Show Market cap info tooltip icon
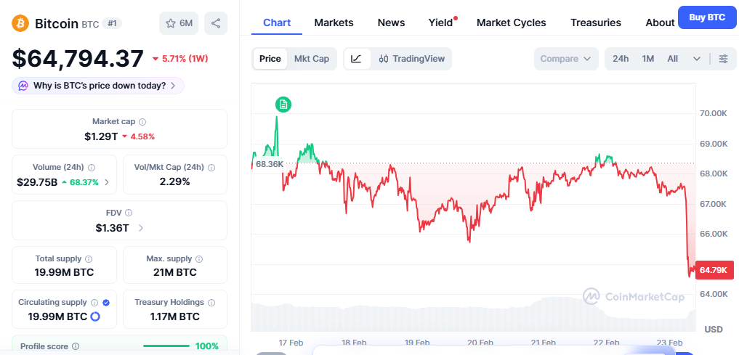Screen dimensions: 739x355 [143, 121]
